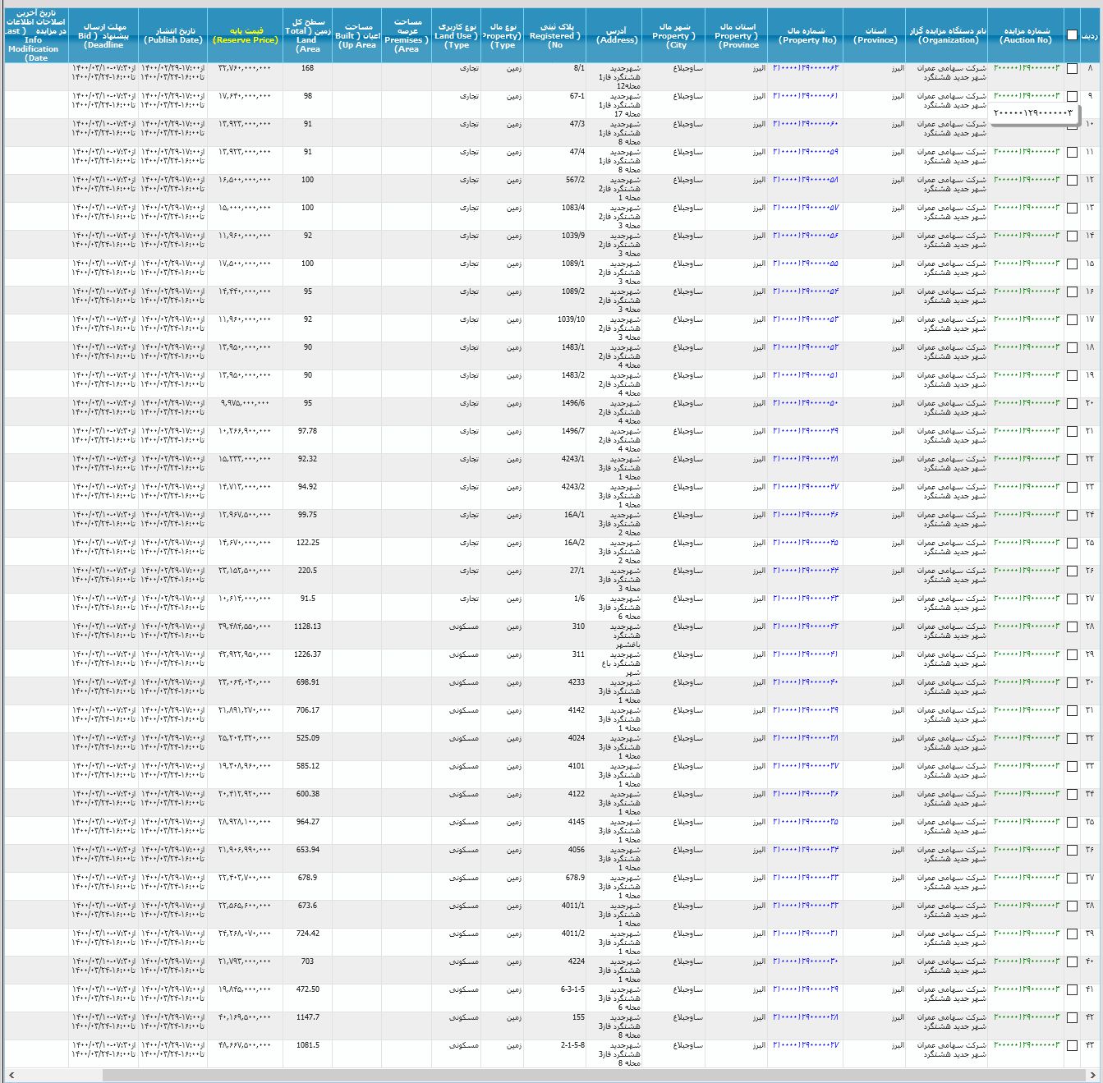The image size is (1103, 1083).
Task: Tick the checkbox for plate 4233
Action: tap(1072, 683)
